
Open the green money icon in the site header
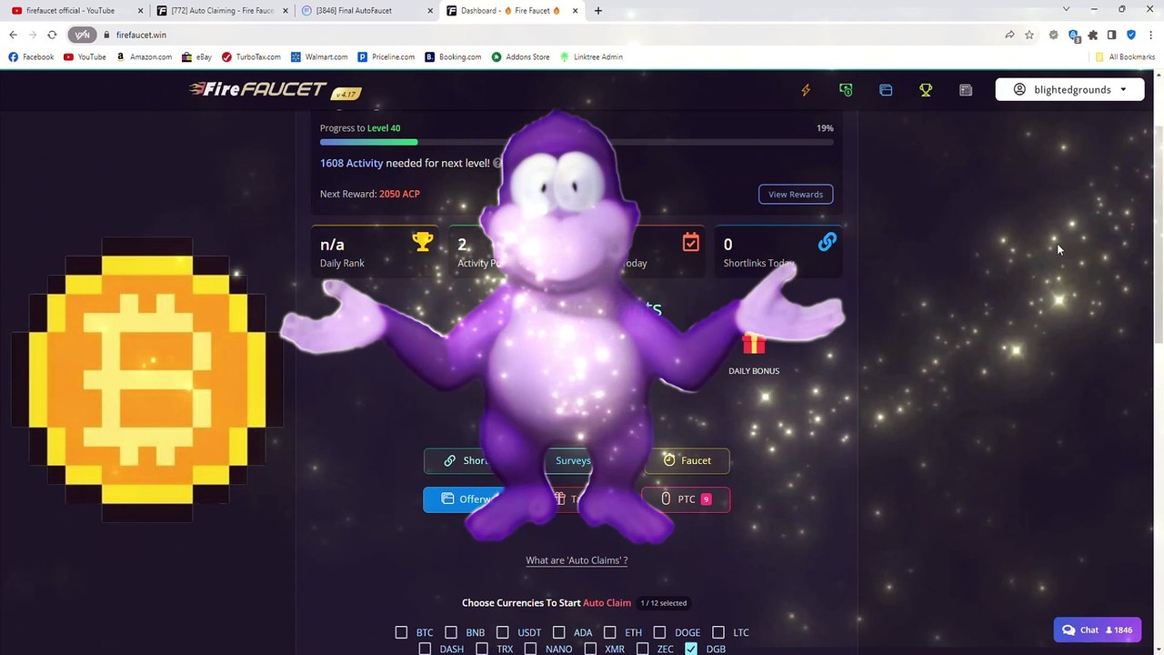[846, 90]
